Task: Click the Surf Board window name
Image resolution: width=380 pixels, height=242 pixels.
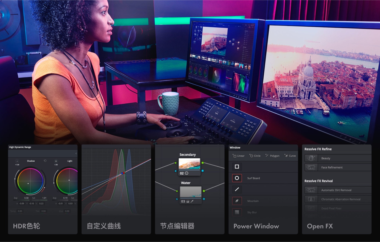Action: [x=254, y=178]
